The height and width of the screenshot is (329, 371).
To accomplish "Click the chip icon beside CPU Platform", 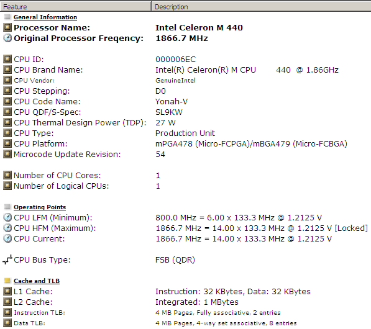I will tap(7, 143).
